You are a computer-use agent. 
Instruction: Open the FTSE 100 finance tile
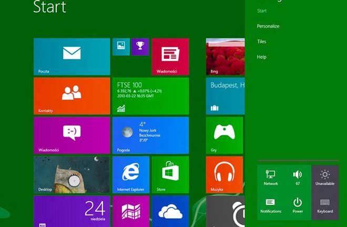pyautogui.click(x=150, y=96)
